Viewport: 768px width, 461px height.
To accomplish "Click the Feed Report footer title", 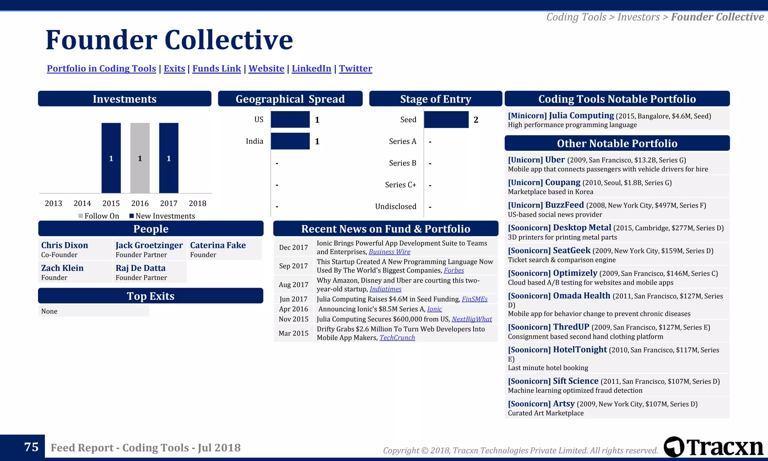I will click(x=145, y=447).
